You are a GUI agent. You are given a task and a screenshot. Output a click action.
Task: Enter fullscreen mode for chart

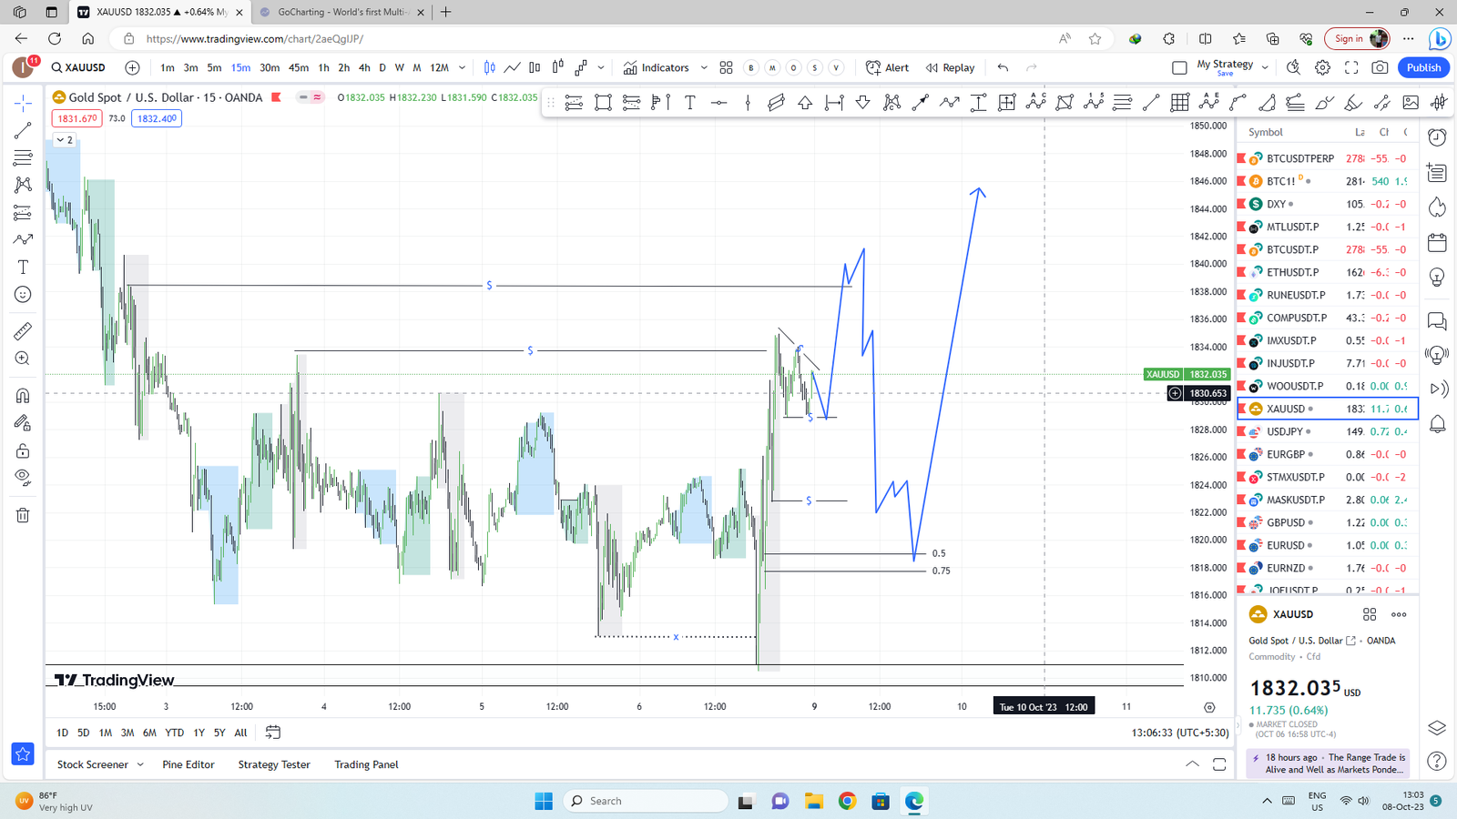point(1351,67)
